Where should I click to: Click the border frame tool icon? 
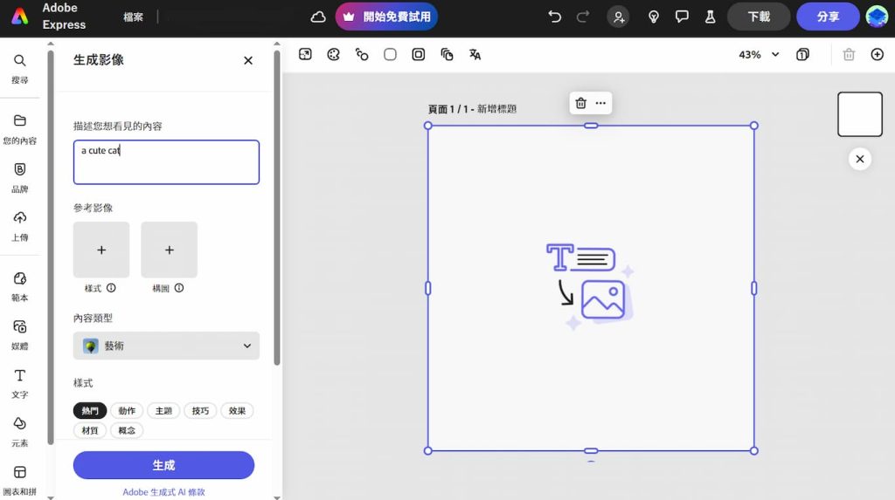click(x=419, y=54)
